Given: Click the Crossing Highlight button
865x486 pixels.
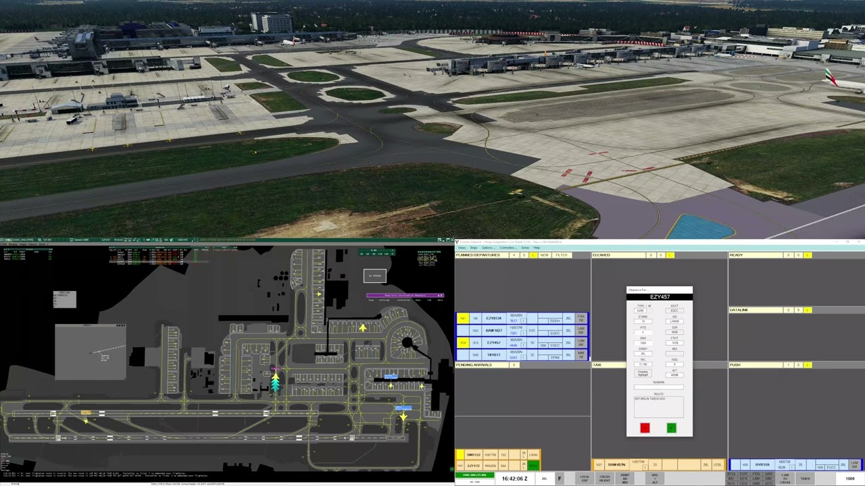Looking at the screenshot, I should 643,373.
